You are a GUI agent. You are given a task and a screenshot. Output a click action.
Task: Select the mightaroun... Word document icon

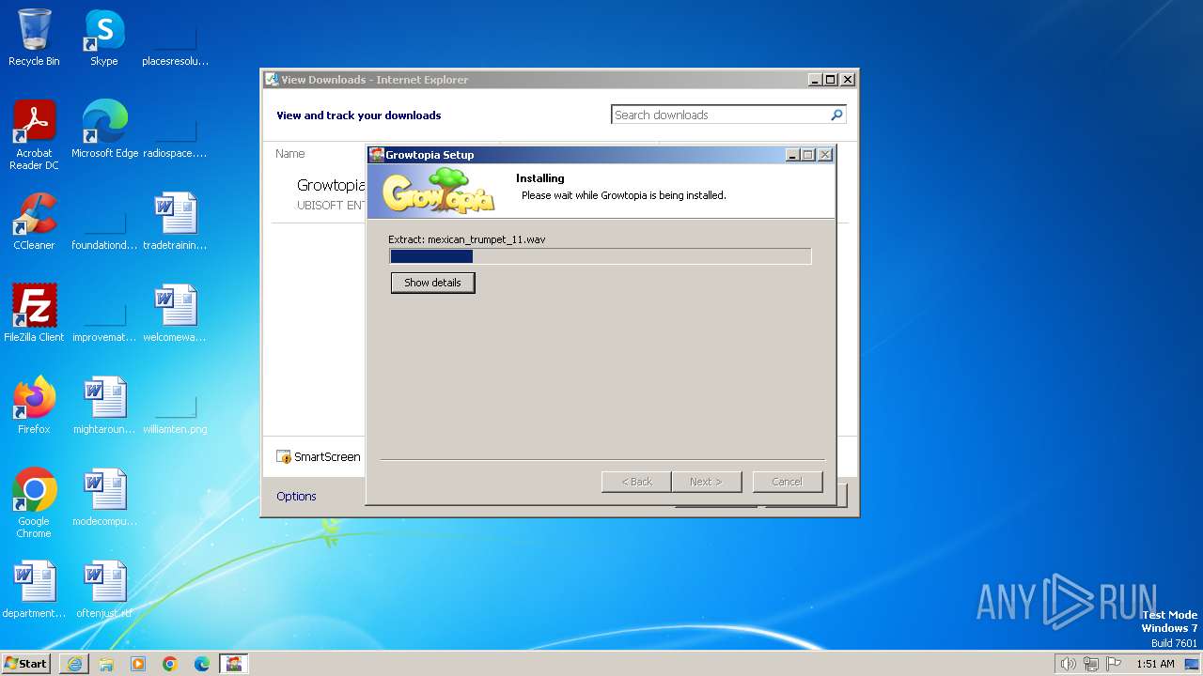(x=104, y=406)
